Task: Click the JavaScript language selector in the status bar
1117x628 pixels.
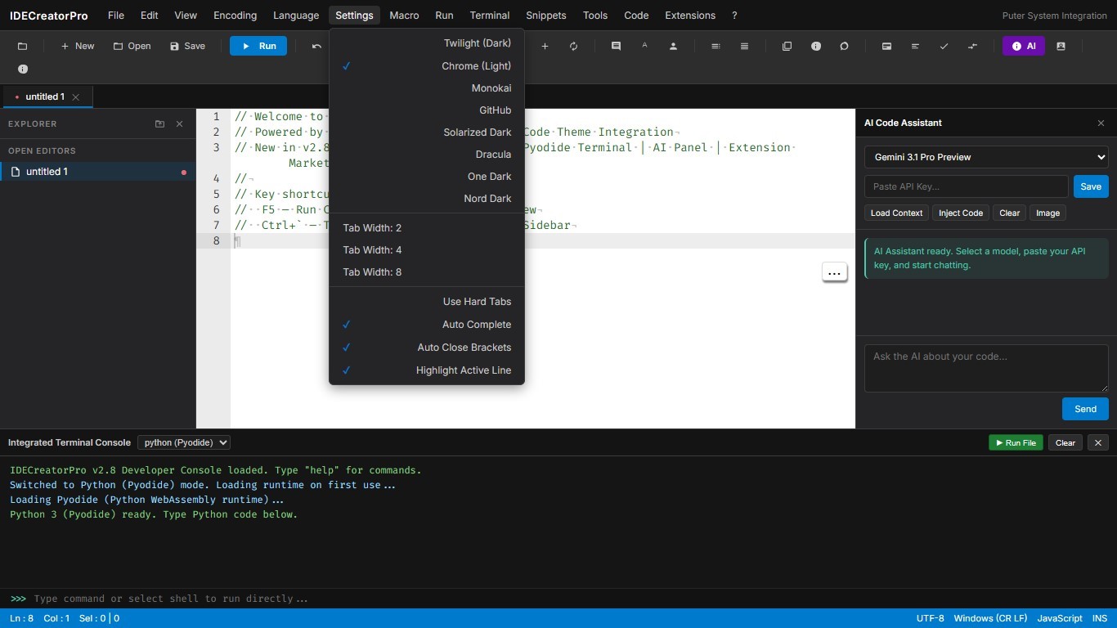Action: point(1060,618)
